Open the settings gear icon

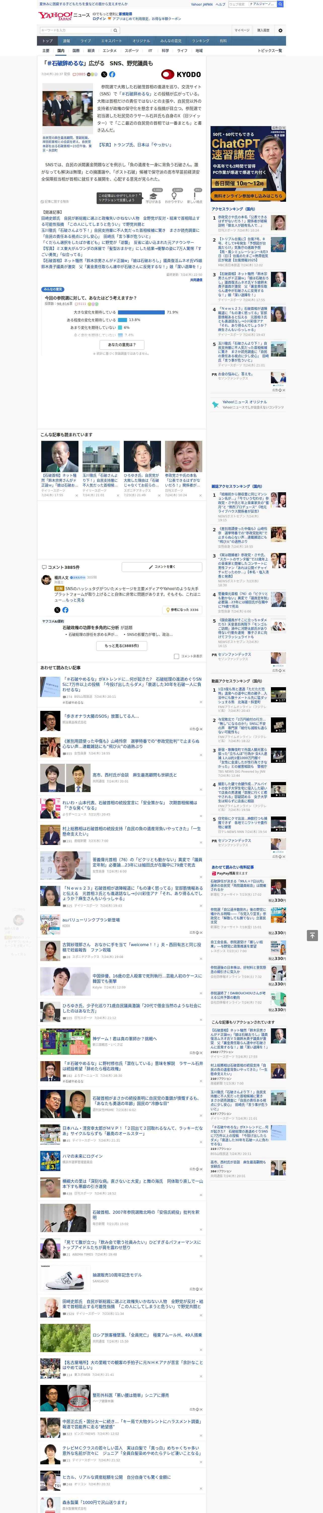click(x=280, y=30)
